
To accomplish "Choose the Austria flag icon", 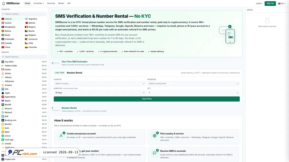I will [x=3, y=23].
